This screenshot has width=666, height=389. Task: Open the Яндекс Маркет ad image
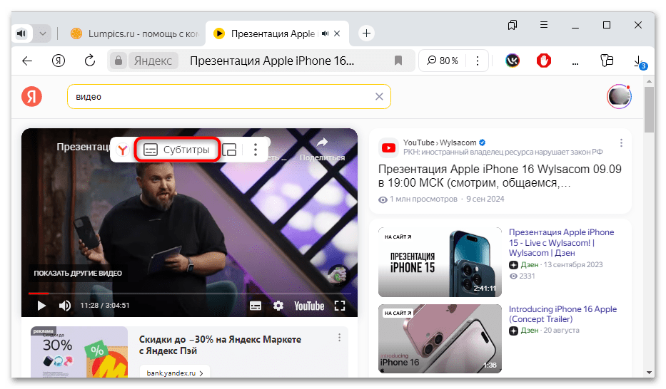tap(79, 352)
